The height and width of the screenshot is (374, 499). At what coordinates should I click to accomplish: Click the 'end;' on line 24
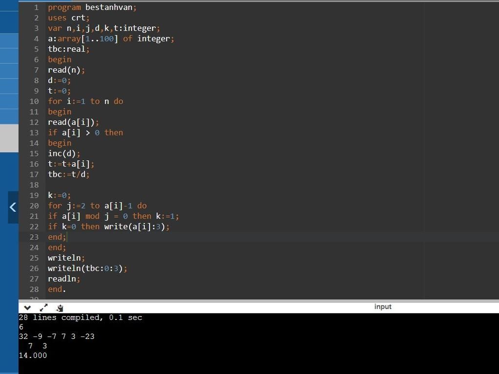point(57,247)
